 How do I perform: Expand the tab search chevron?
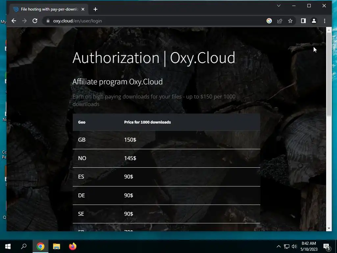pos(279,6)
